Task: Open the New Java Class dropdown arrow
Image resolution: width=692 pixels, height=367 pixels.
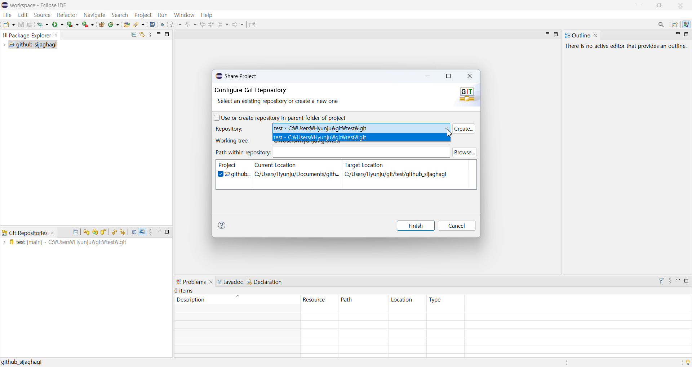Action: tap(118, 24)
